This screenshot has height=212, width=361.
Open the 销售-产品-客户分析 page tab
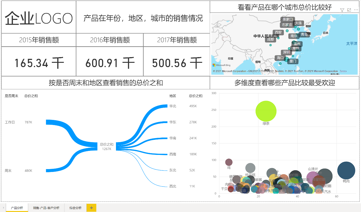[46, 208]
